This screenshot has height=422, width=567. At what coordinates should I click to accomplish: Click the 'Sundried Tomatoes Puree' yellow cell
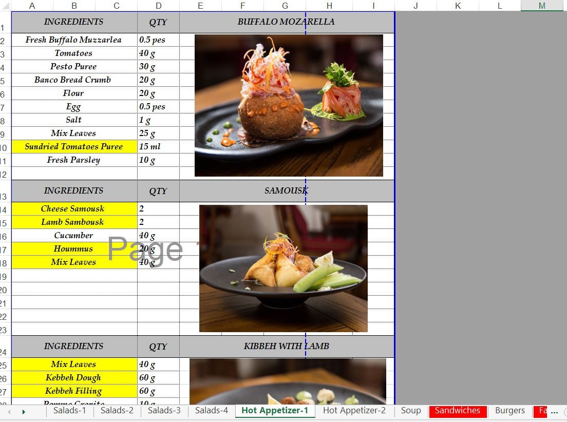(x=74, y=146)
